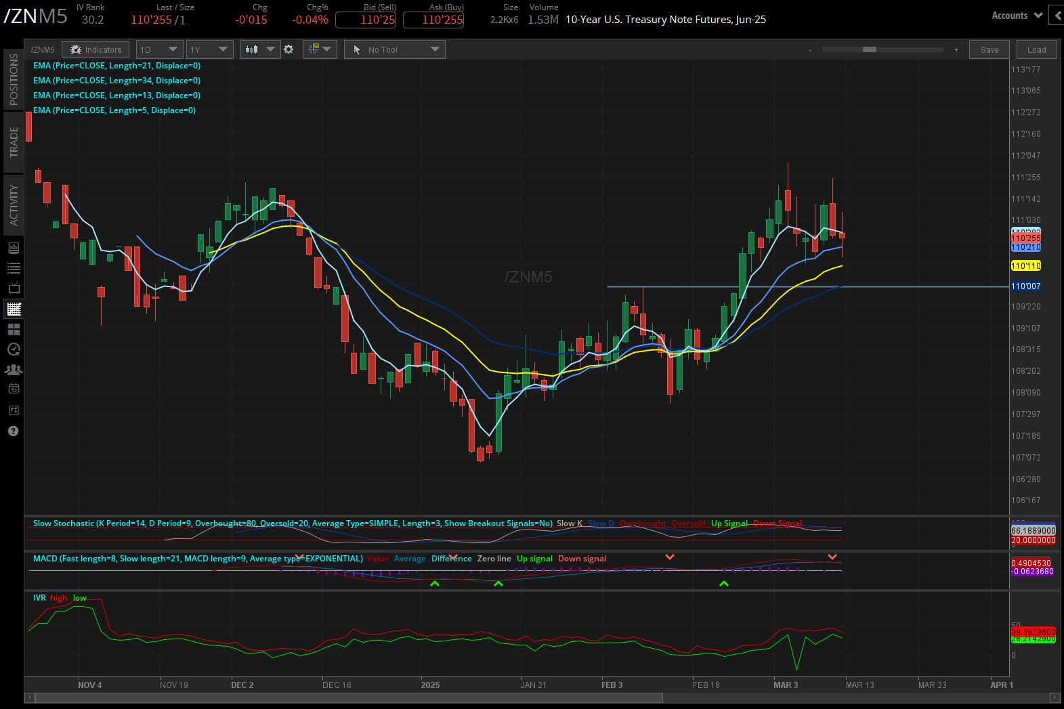Viewport: 1064px width, 709px height.
Task: Open the Indicators studies button
Action: (96, 49)
